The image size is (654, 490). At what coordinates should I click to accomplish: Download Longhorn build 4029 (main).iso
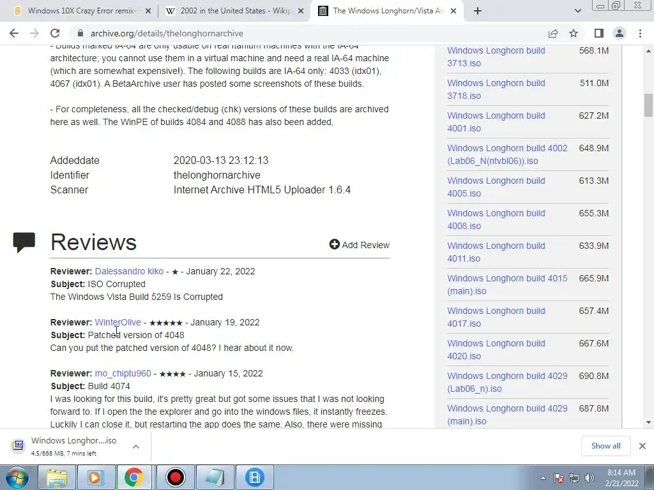[507, 414]
